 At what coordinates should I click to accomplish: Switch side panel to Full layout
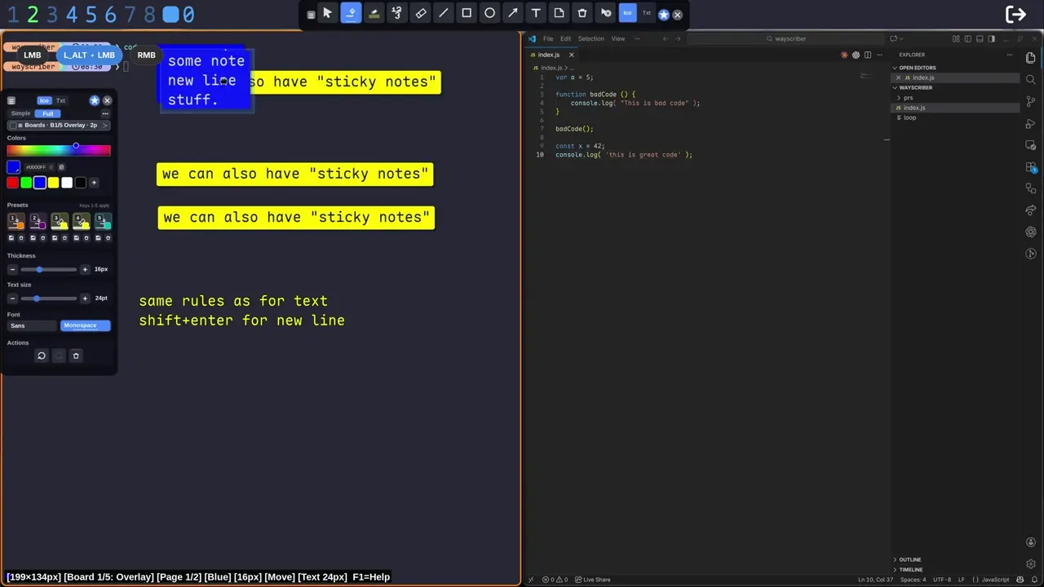(47, 113)
